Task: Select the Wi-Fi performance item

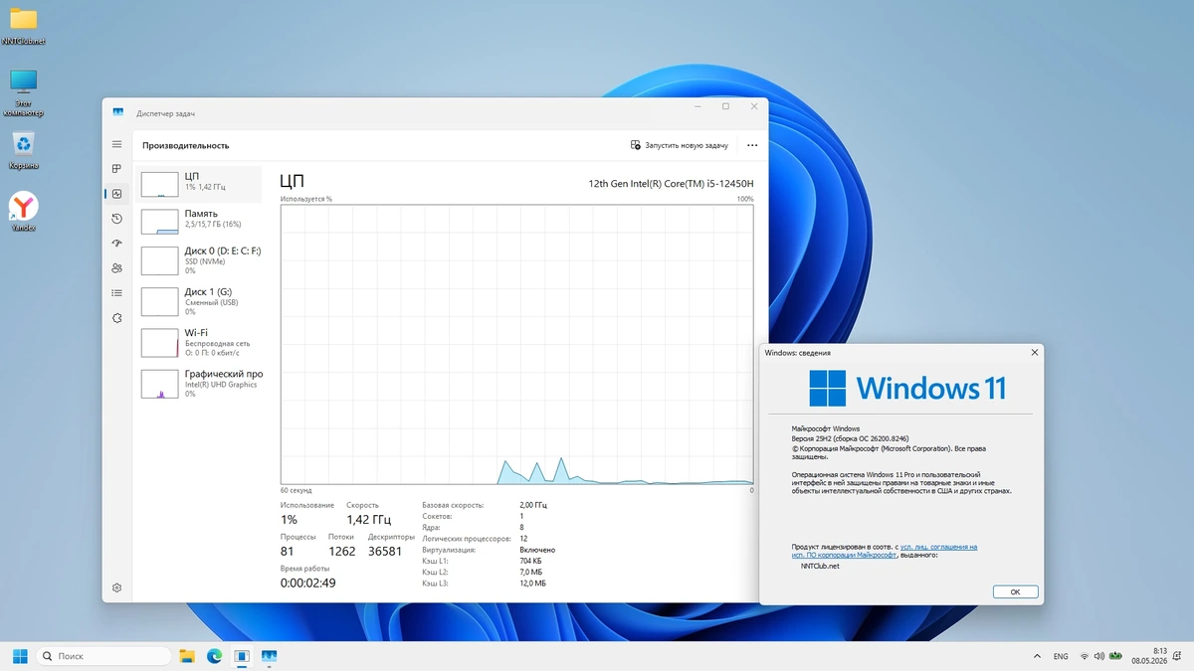Action: 199,342
